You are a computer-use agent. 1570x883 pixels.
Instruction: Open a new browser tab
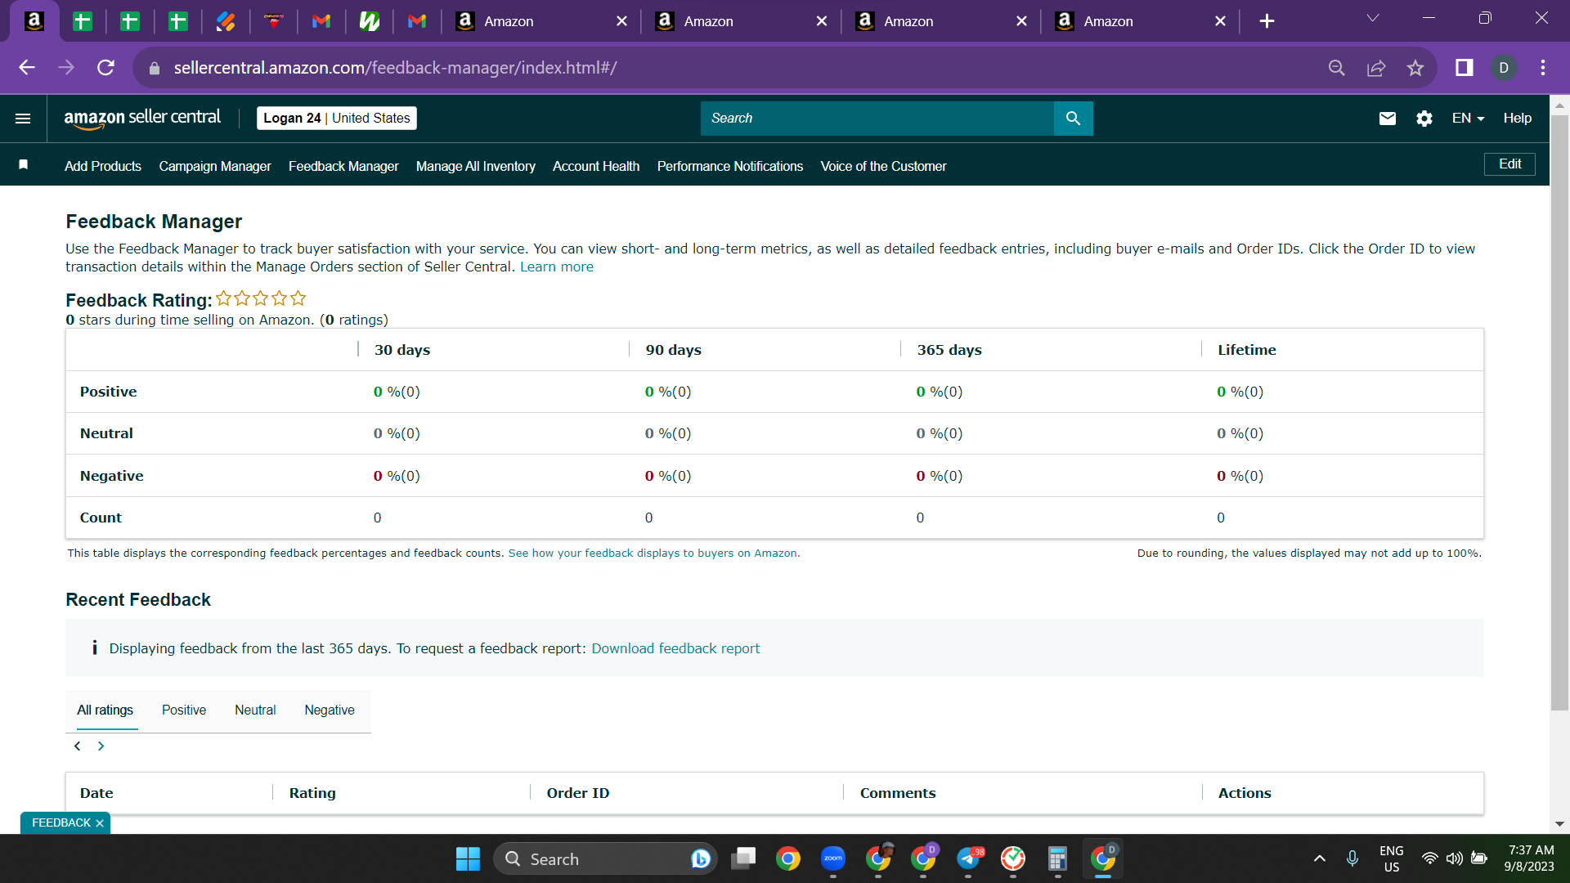click(1267, 21)
